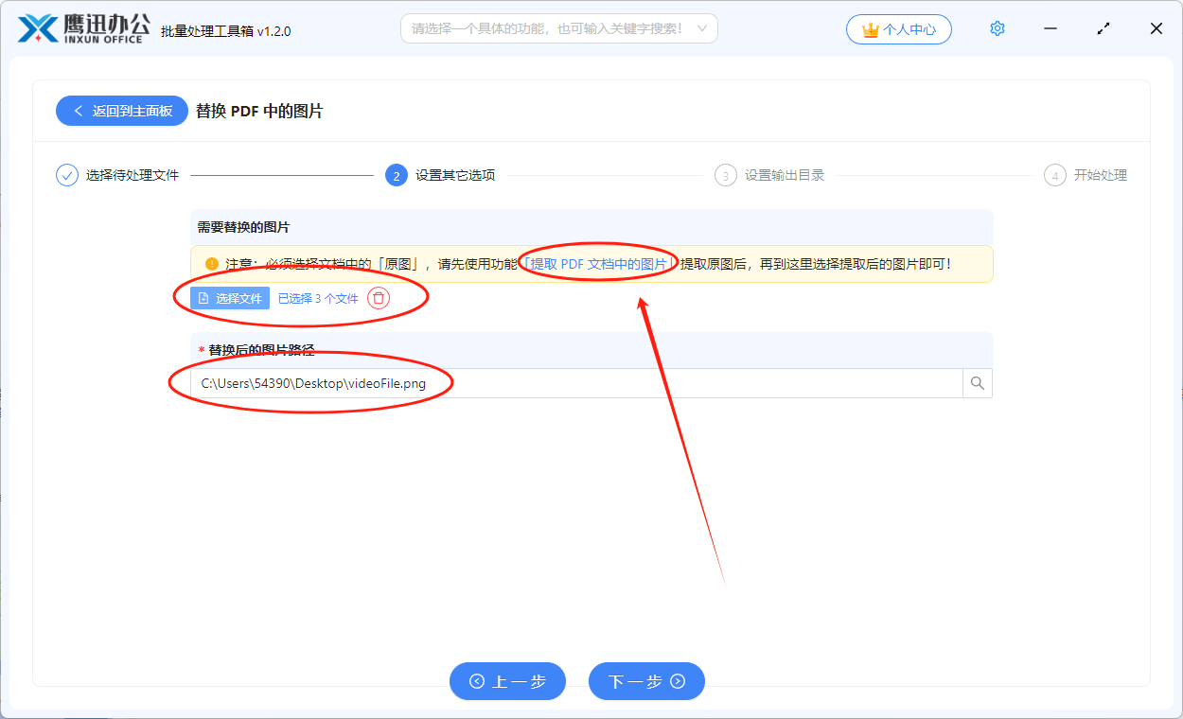The width and height of the screenshot is (1183, 719).
Task: Click the document icon on 选择文件 button
Action: pos(205,297)
